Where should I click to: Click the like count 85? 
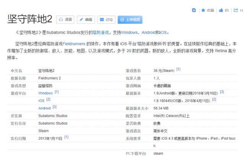click(227, 10)
